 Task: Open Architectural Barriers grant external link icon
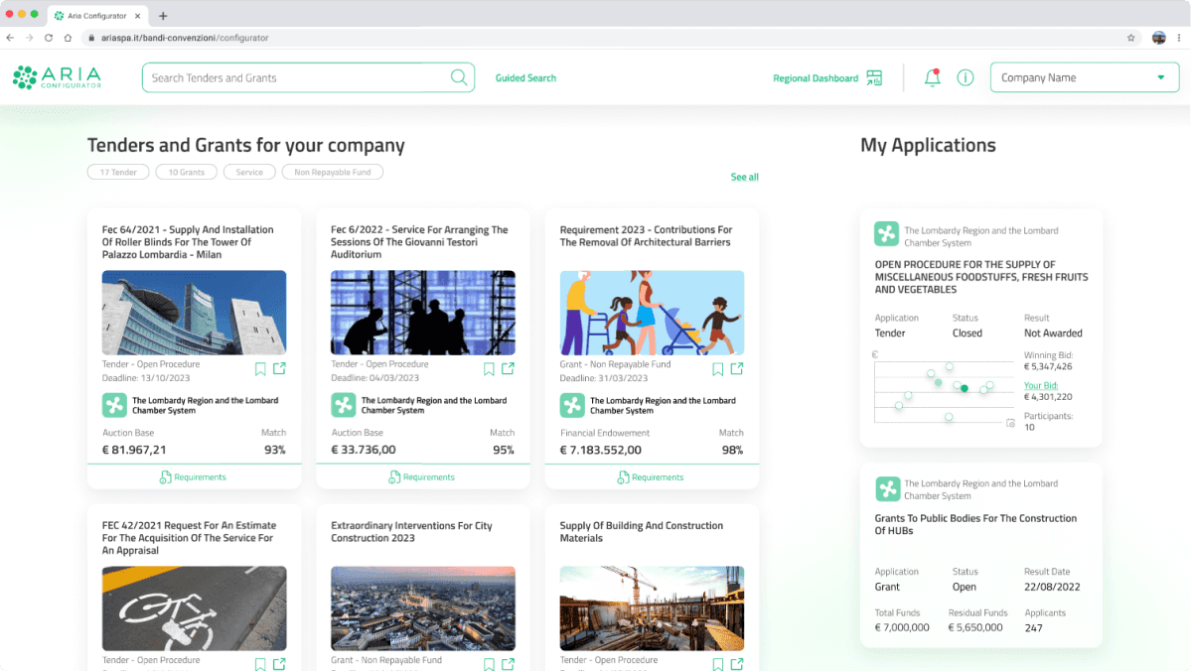pyautogui.click(x=737, y=369)
